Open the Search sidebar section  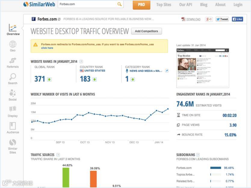point(13,79)
